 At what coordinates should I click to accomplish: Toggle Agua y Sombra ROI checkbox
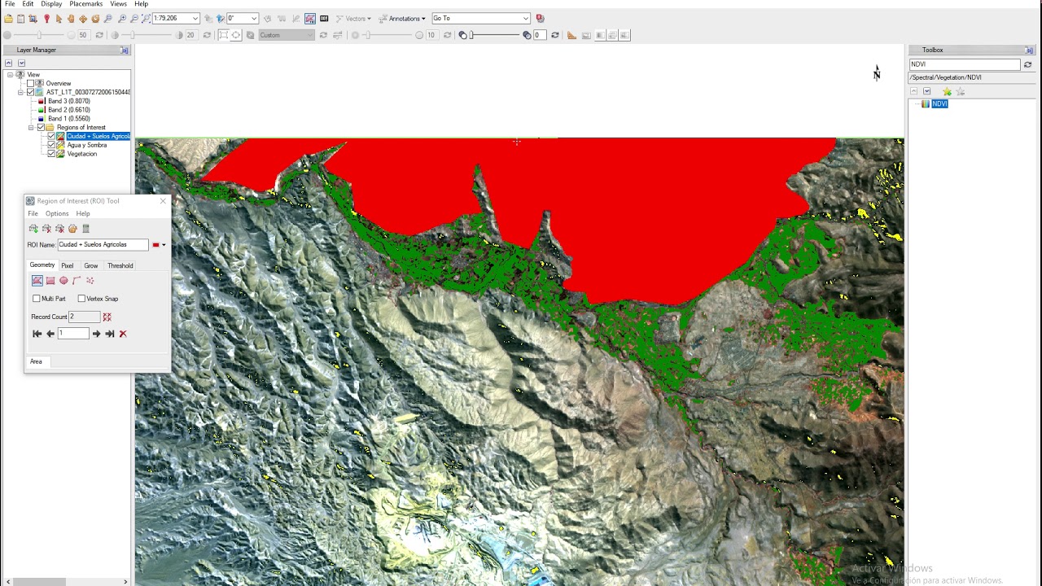tap(51, 145)
